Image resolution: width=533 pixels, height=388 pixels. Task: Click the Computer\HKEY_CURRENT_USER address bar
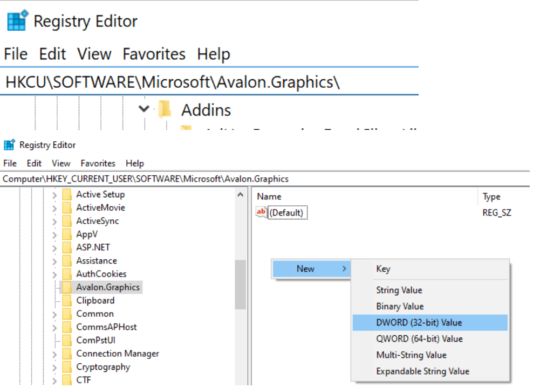point(265,179)
